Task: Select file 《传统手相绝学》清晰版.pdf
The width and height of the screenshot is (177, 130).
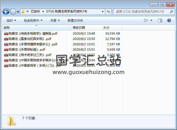Action: click(x=33, y=34)
